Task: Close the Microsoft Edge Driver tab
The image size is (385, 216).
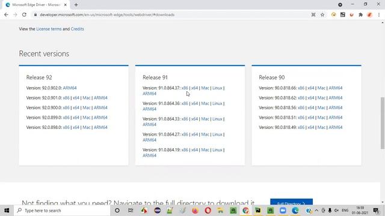Action: pyautogui.click(x=66, y=5)
